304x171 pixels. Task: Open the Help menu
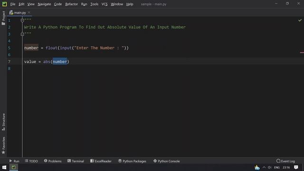pyautogui.click(x=130, y=4)
